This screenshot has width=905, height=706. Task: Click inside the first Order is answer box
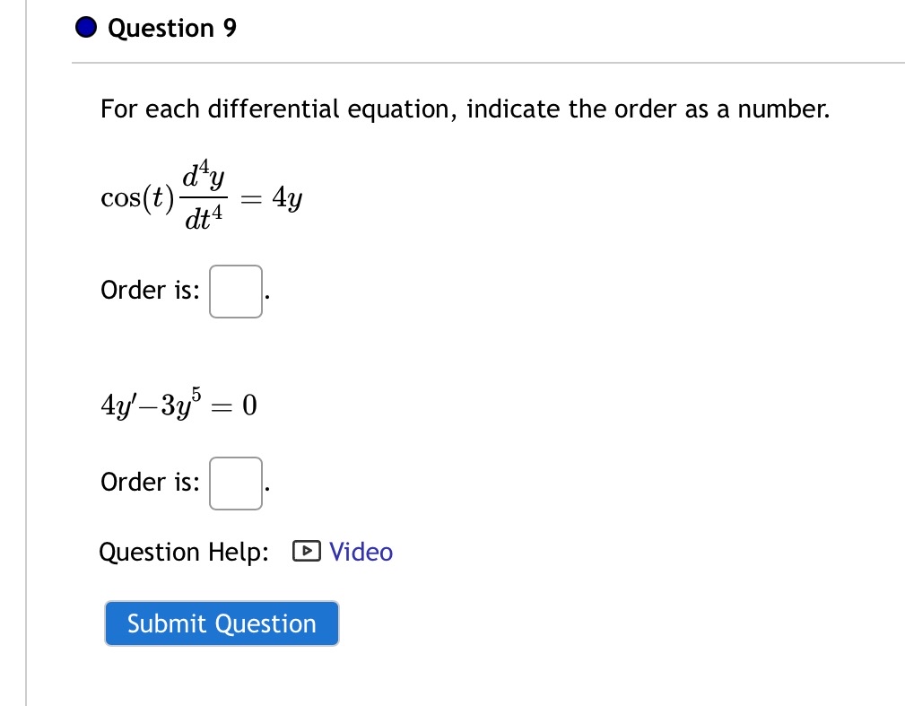point(235,292)
